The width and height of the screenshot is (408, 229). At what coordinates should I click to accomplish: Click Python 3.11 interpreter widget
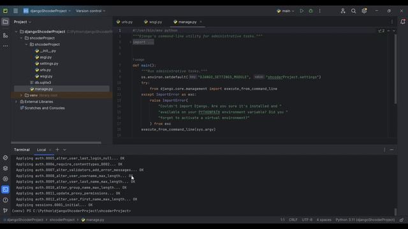pyautogui.click(x=365, y=220)
